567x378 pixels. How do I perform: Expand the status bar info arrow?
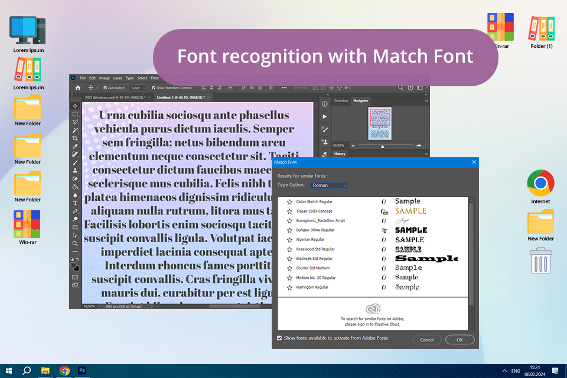pos(152,307)
